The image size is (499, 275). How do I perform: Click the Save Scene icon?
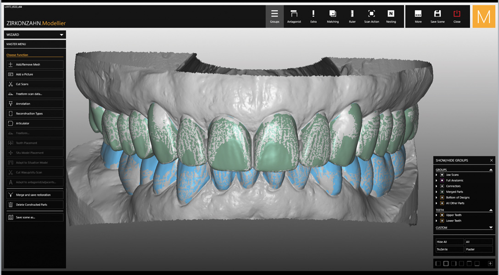click(437, 16)
